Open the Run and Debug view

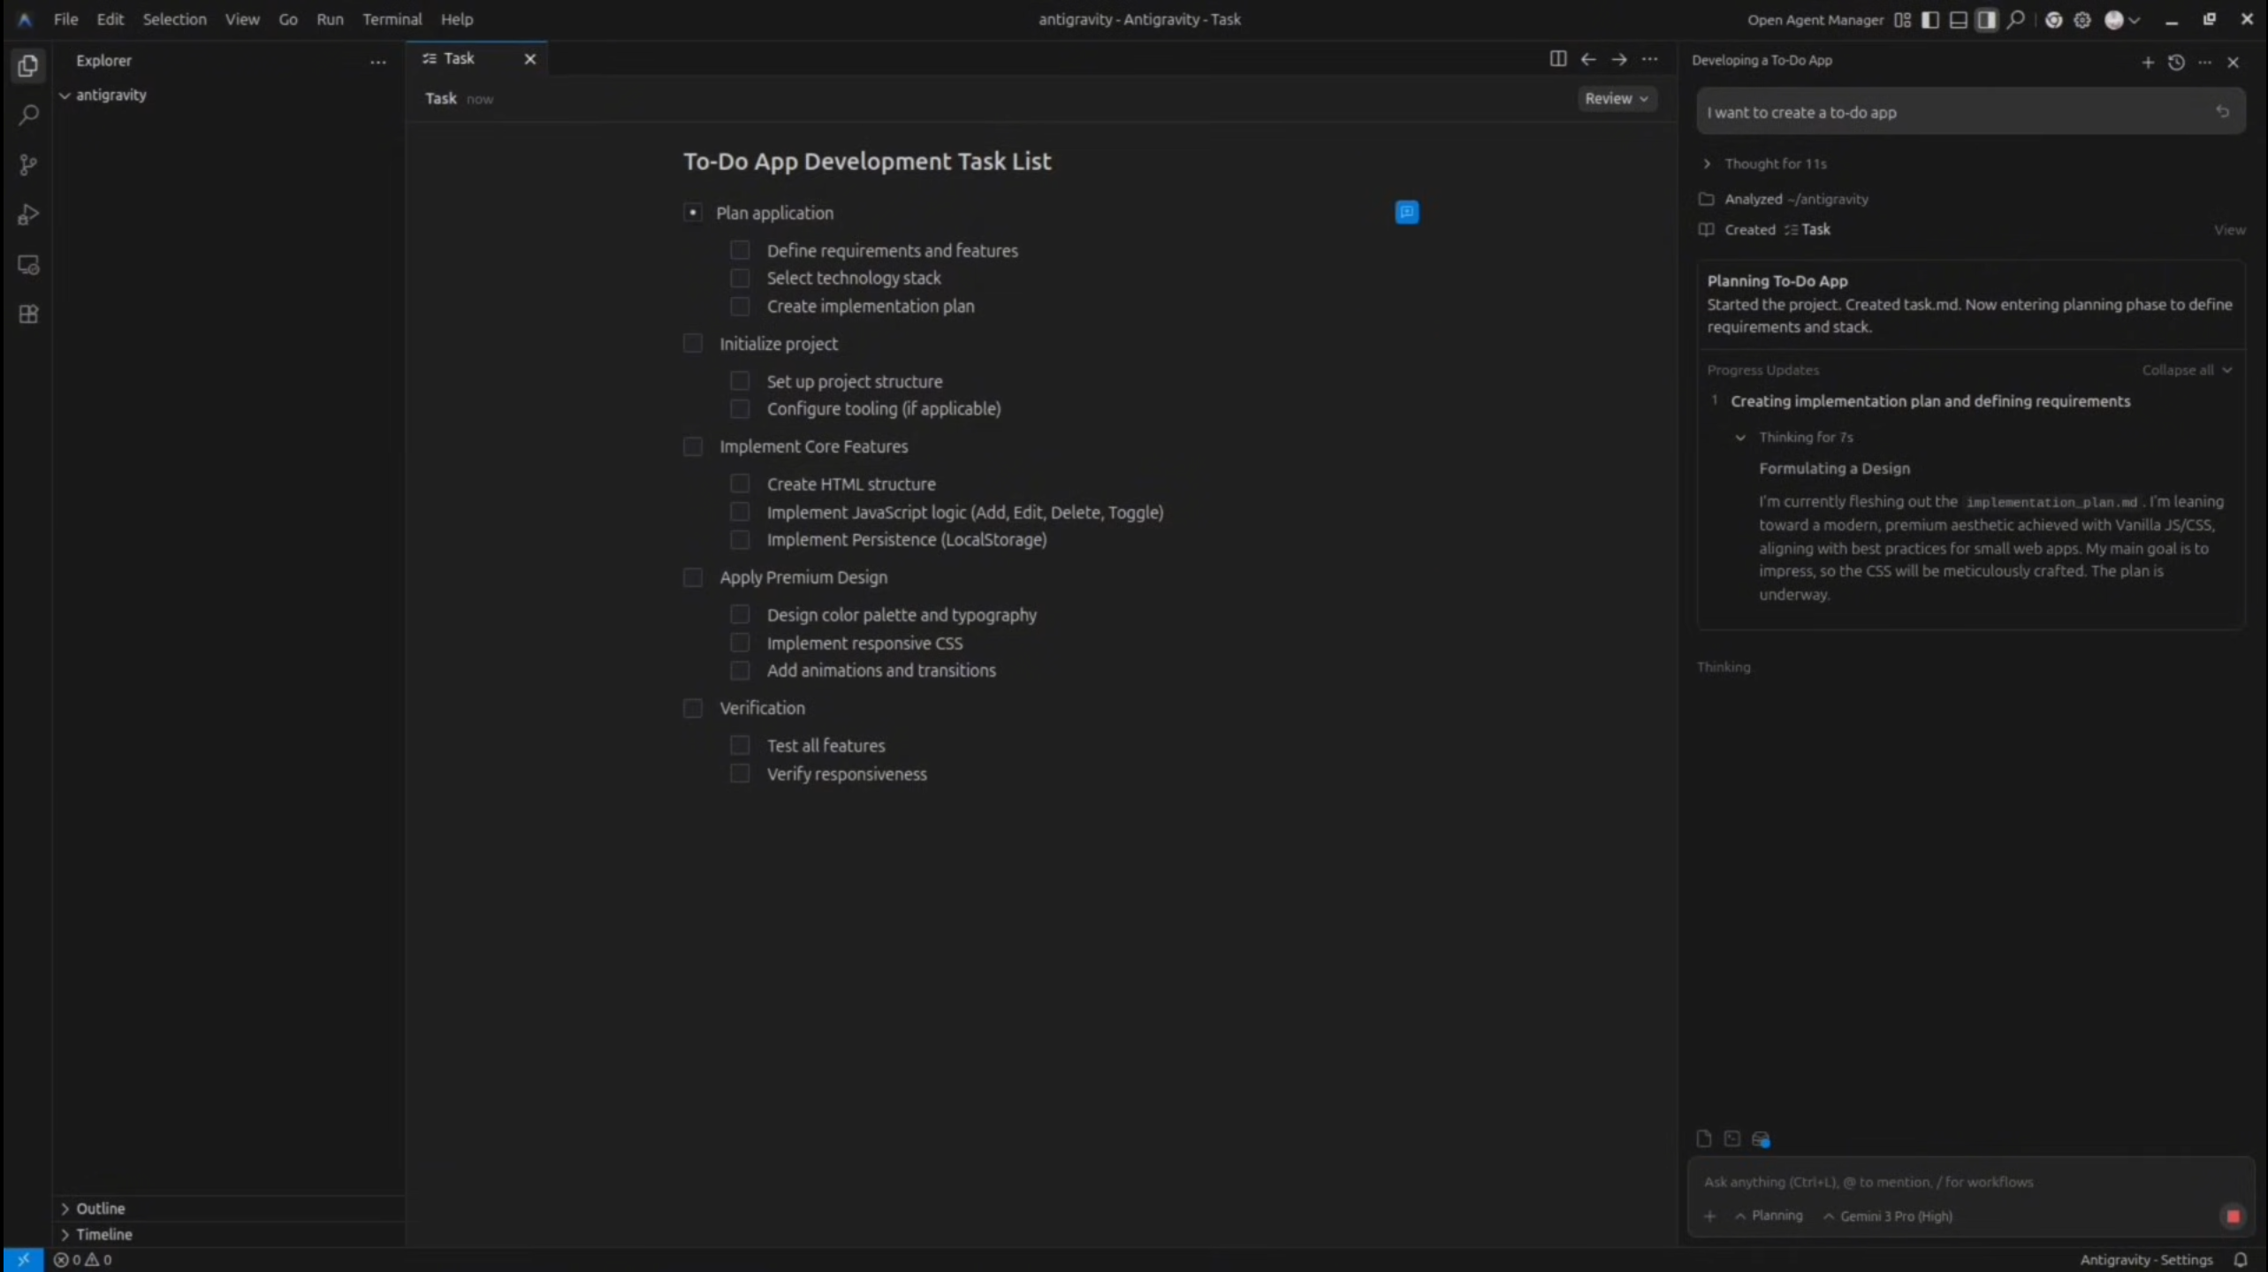click(28, 215)
